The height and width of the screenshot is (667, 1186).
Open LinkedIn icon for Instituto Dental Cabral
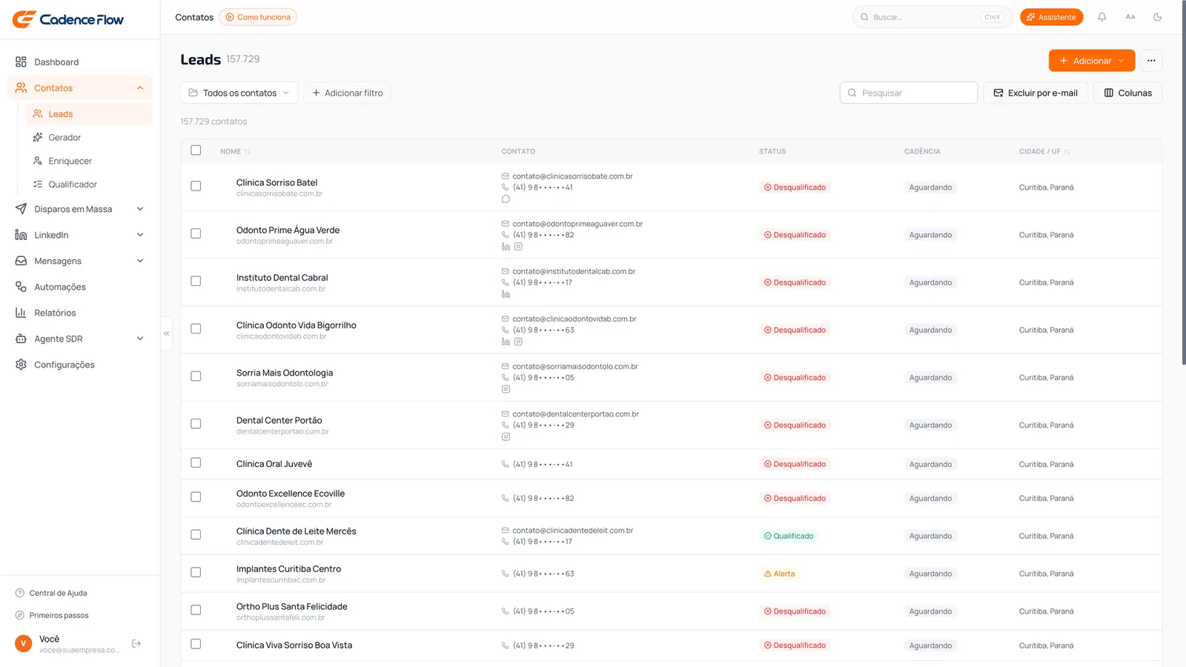(x=506, y=294)
